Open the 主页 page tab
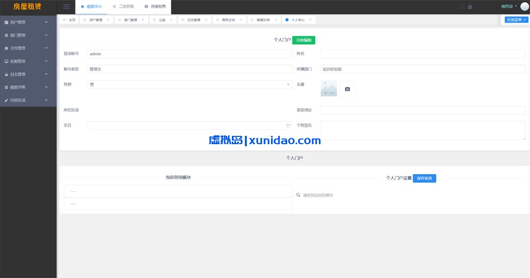Image resolution: width=530 pixels, height=278 pixels. [69, 20]
